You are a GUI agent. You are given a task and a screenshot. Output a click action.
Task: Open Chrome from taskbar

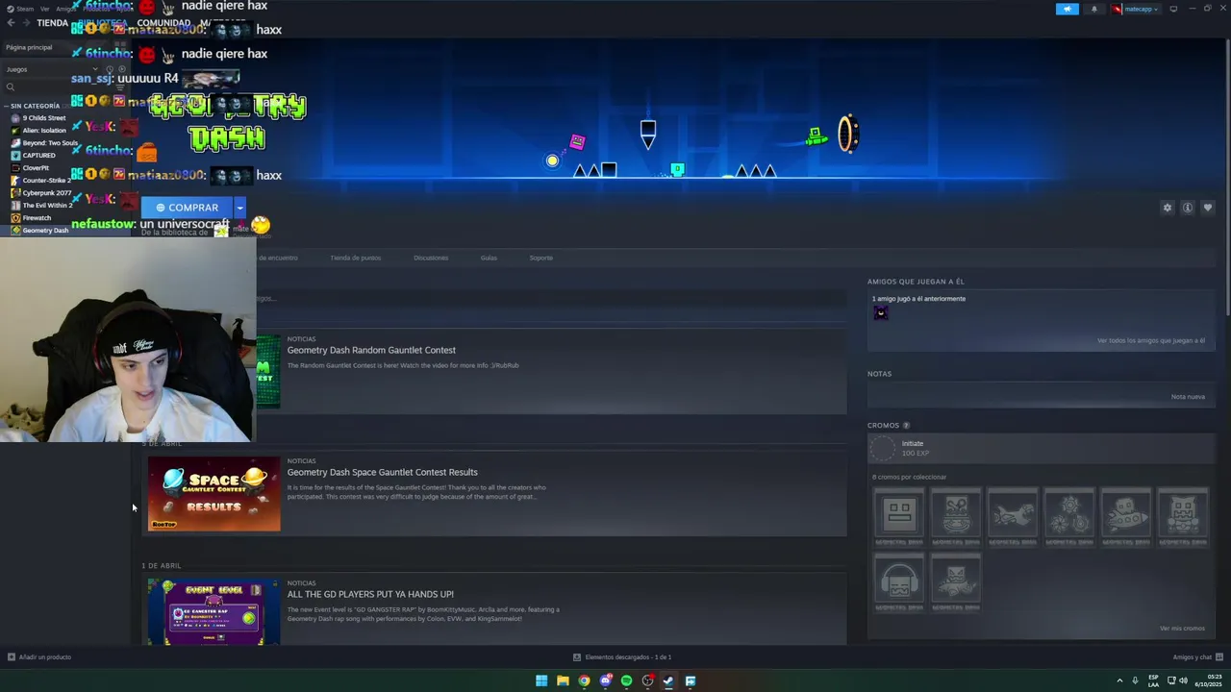584,681
